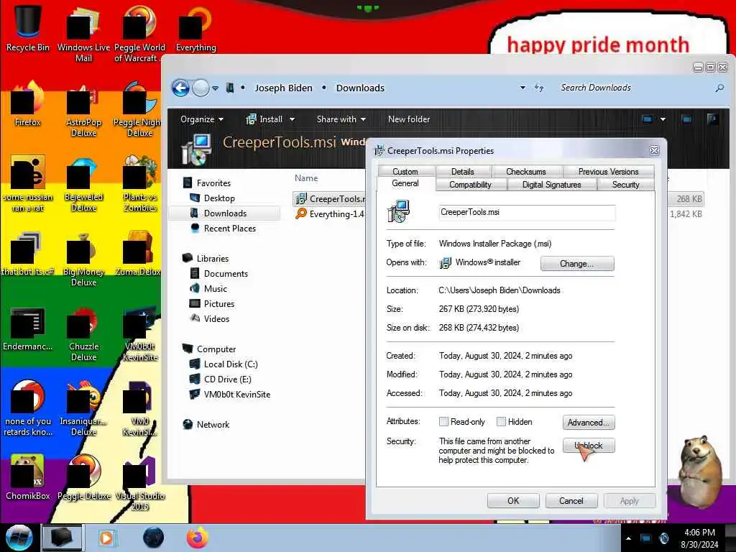Click the Search Downloads box
736x552 pixels.
(634, 88)
